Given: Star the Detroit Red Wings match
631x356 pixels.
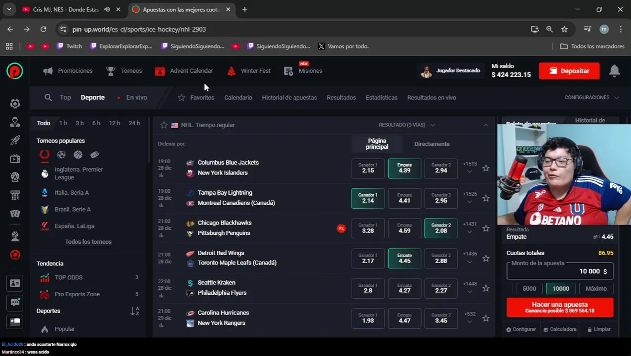Looking at the screenshot, I should [x=486, y=259].
